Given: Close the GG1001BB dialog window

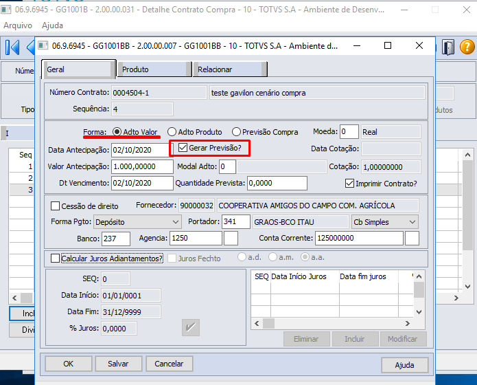Looking at the screenshot, I should (x=419, y=46).
